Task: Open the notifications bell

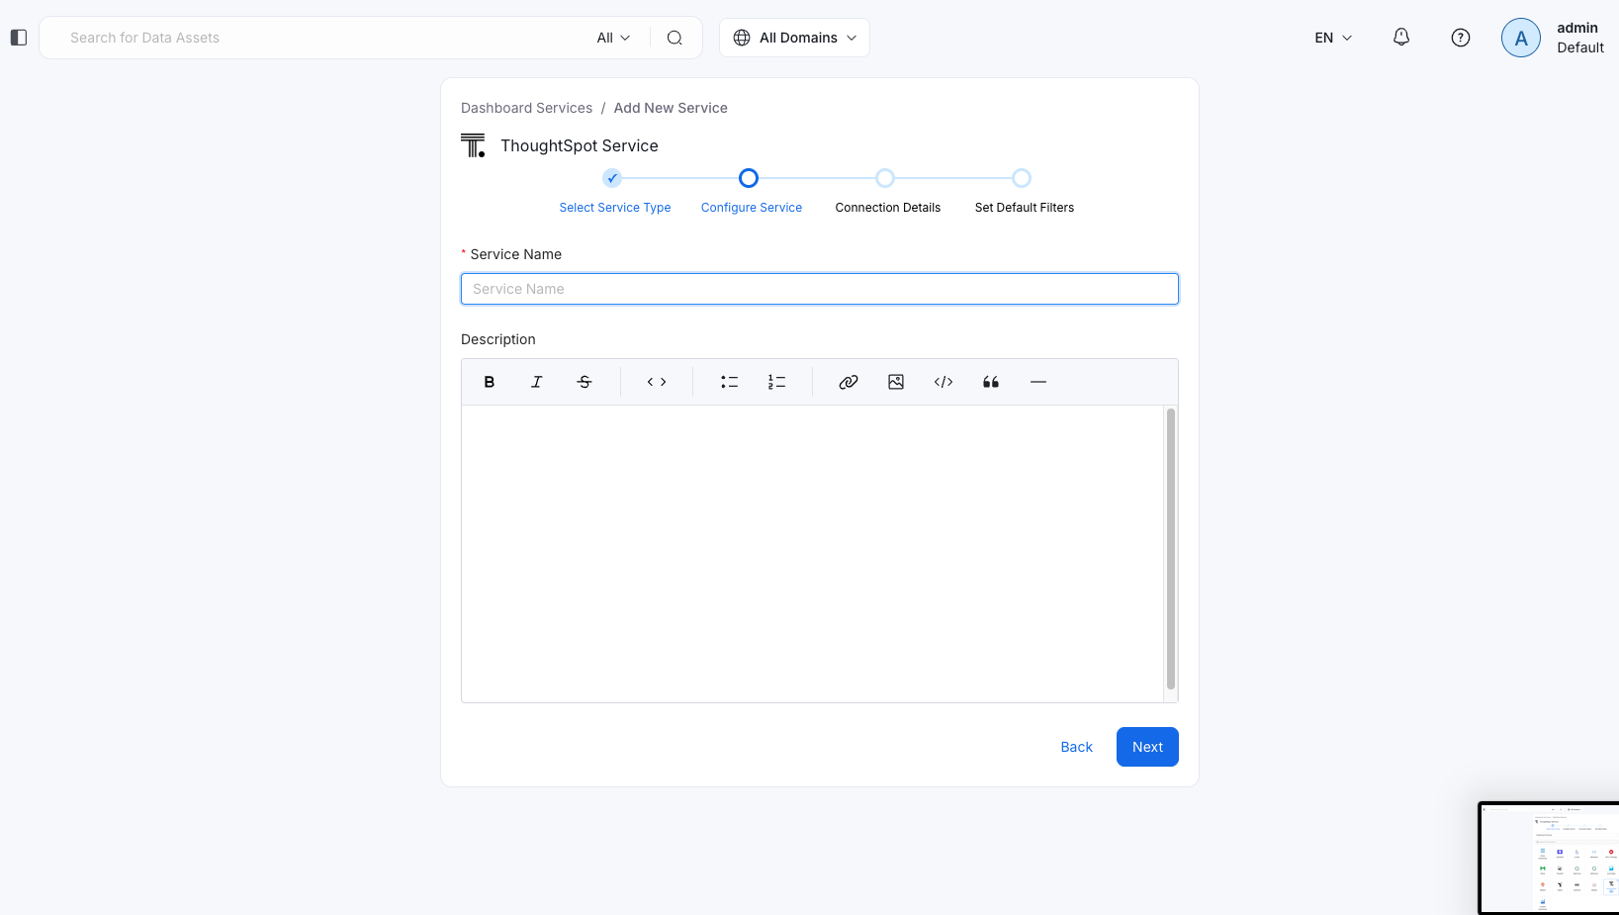Action: (x=1401, y=38)
